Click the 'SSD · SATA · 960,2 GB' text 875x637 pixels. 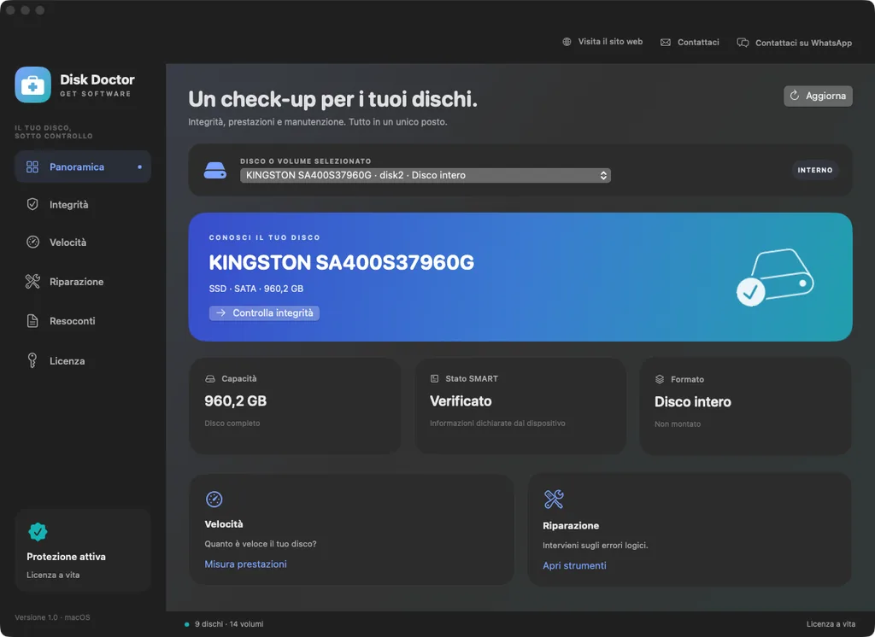pos(256,289)
